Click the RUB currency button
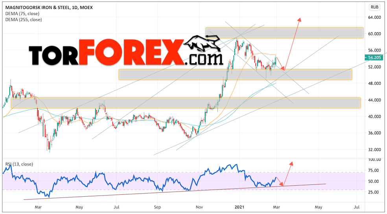 [x=374, y=7]
